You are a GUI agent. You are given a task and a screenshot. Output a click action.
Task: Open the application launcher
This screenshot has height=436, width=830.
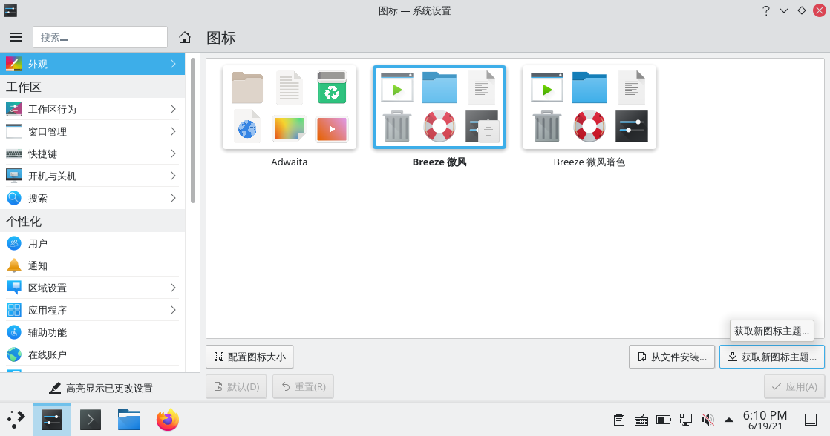point(16,420)
